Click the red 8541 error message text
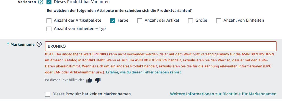The width and height of the screenshot is (282, 103). tap(158, 63)
